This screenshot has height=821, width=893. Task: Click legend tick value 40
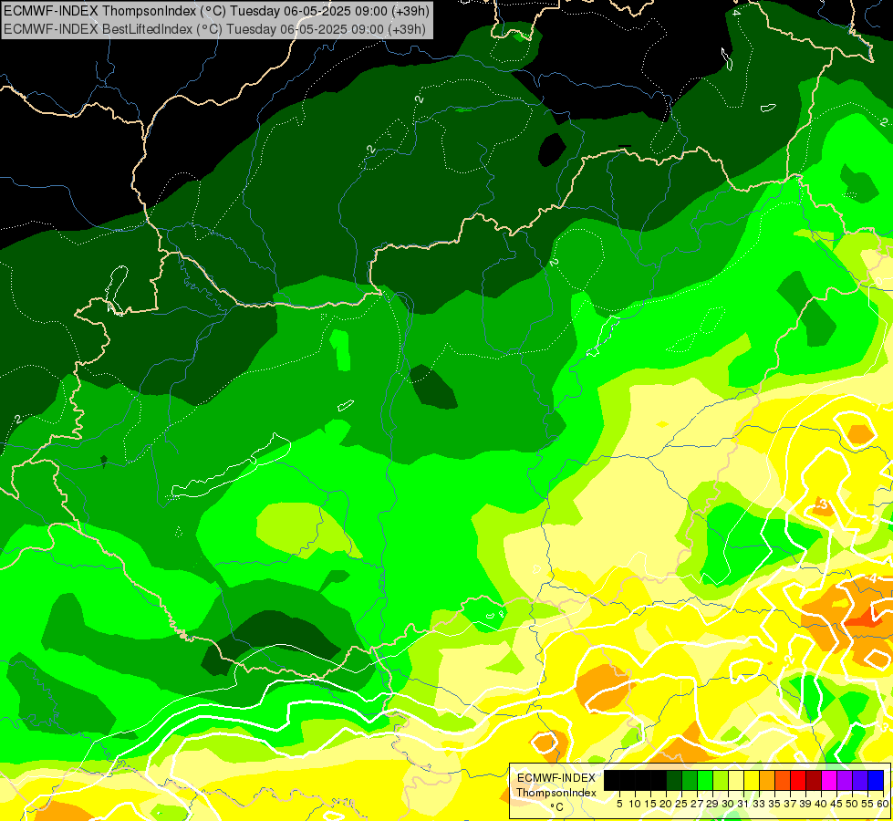point(821,804)
